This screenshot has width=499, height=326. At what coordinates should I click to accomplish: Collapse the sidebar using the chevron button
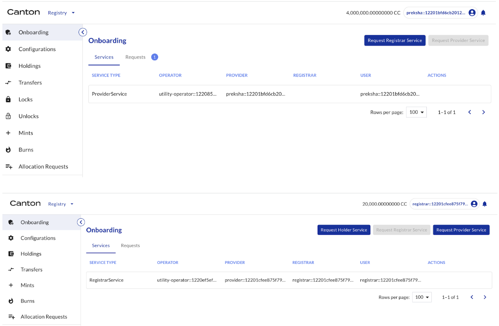[83, 32]
